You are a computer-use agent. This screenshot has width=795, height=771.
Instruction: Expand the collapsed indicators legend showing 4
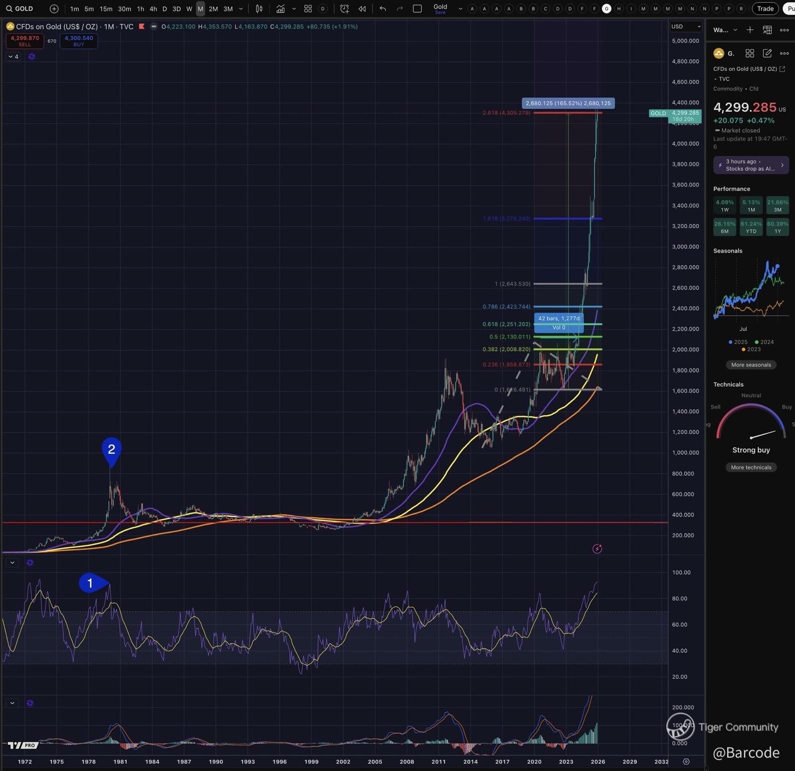pos(13,57)
